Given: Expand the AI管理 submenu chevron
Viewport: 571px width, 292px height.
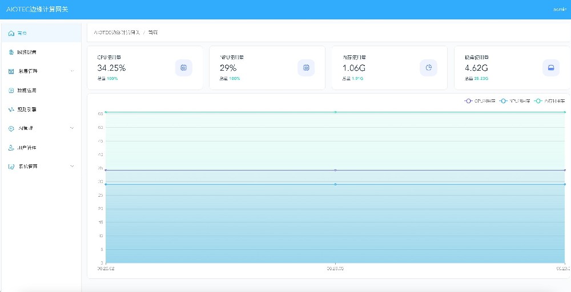Looking at the screenshot, I should pos(72,128).
